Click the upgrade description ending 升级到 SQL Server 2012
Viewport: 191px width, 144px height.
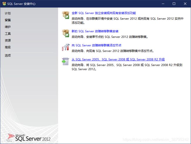pyautogui.click(x=127, y=67)
